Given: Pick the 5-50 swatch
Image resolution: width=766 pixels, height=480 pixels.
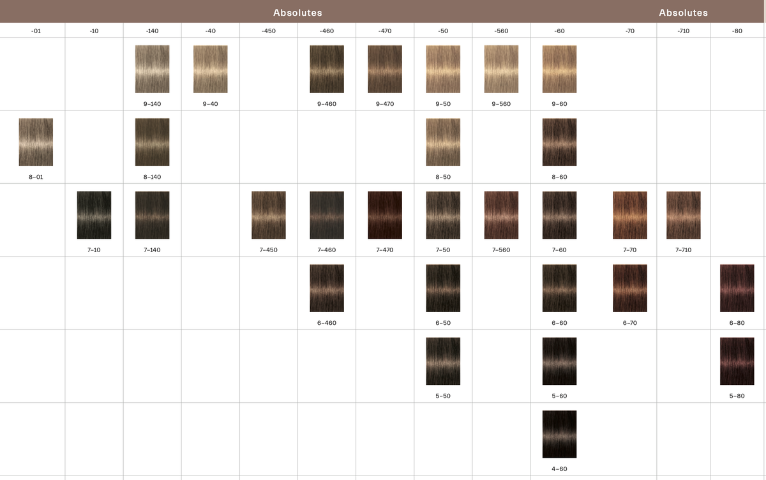Looking at the screenshot, I should (443, 361).
